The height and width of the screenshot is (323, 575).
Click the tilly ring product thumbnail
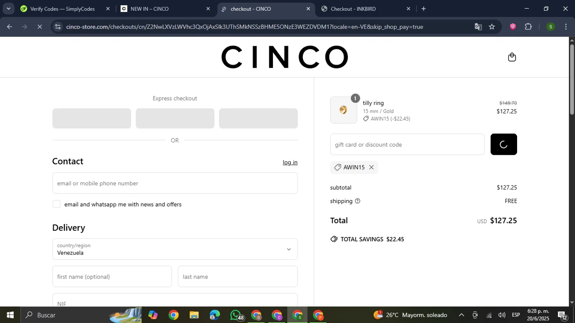343,110
